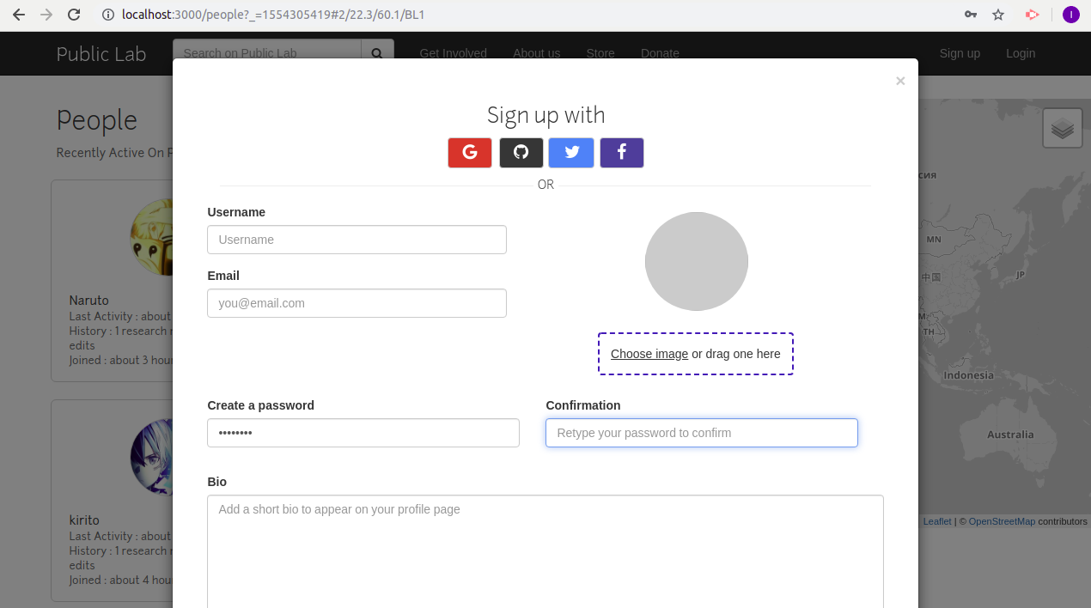
Task: Sign up with GitHub
Action: (520, 152)
